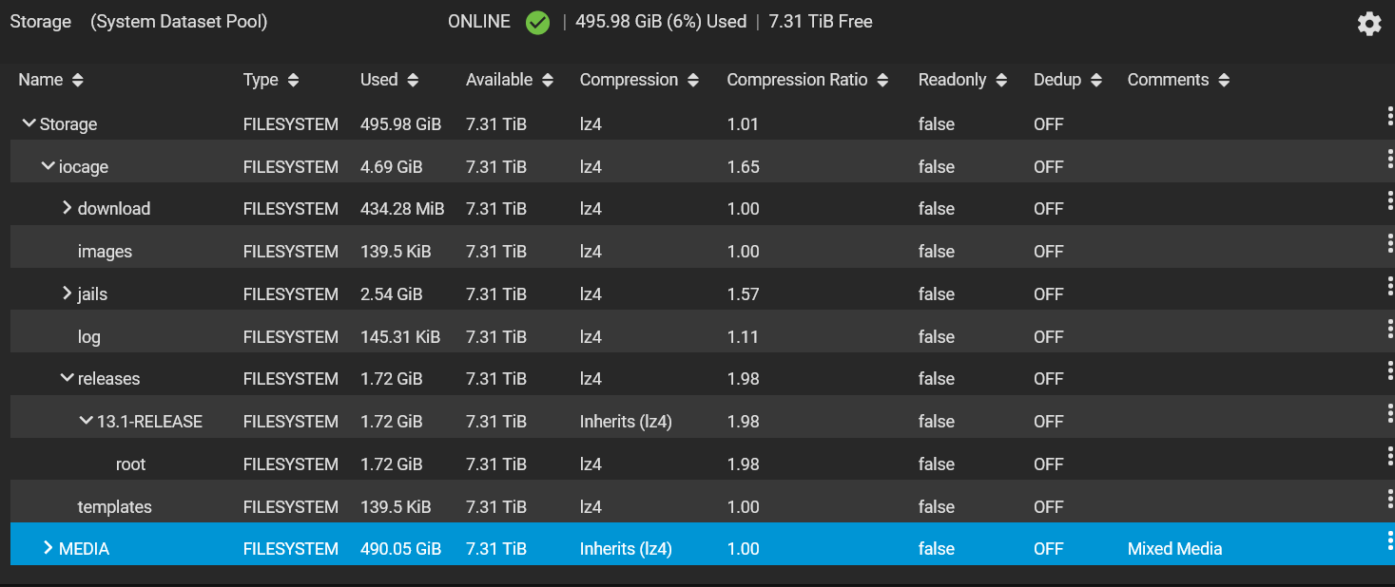Click the 2.54 GiB used value
Screen dimensions: 1395x587
[392, 294]
